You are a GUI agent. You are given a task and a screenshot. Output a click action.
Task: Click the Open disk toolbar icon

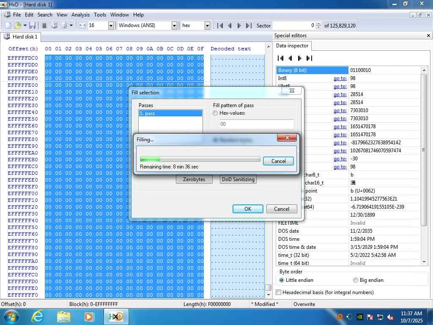point(54,25)
